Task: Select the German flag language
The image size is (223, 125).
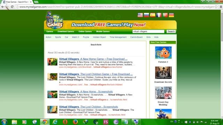Action: 171,15
